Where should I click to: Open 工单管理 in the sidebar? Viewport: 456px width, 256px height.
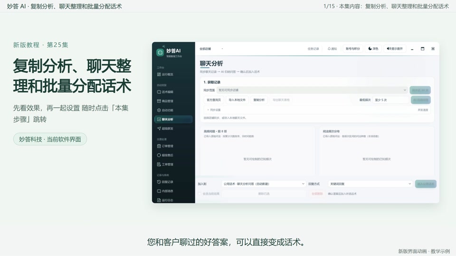[x=165, y=165]
